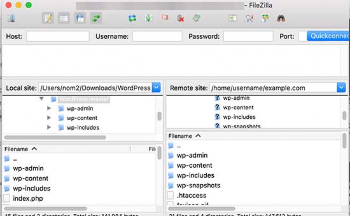Select wp-admin folder in local tree
350x216 pixels.
(x=80, y=109)
